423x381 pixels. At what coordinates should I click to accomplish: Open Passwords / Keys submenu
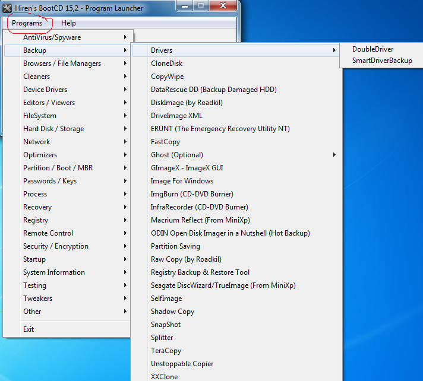pos(68,181)
